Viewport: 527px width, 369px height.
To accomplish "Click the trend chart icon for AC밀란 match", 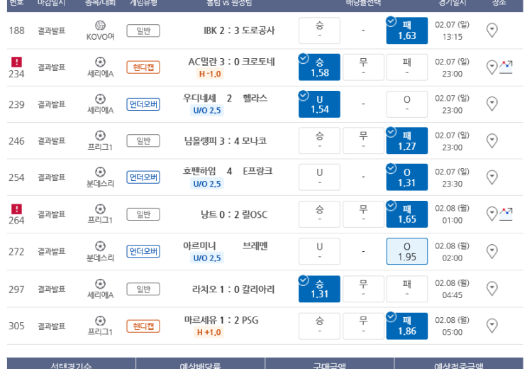I will pos(506,67).
